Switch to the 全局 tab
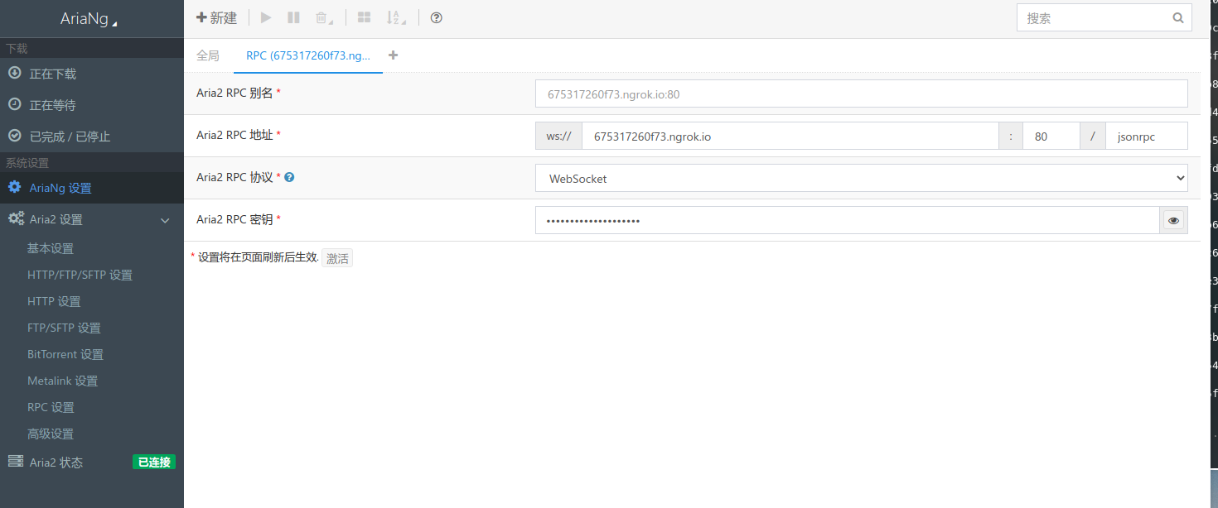The image size is (1218, 508). [208, 55]
